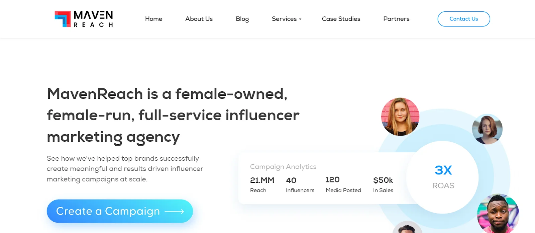Click the 3X ROAS circle
535x233 pixels.
tap(443, 177)
